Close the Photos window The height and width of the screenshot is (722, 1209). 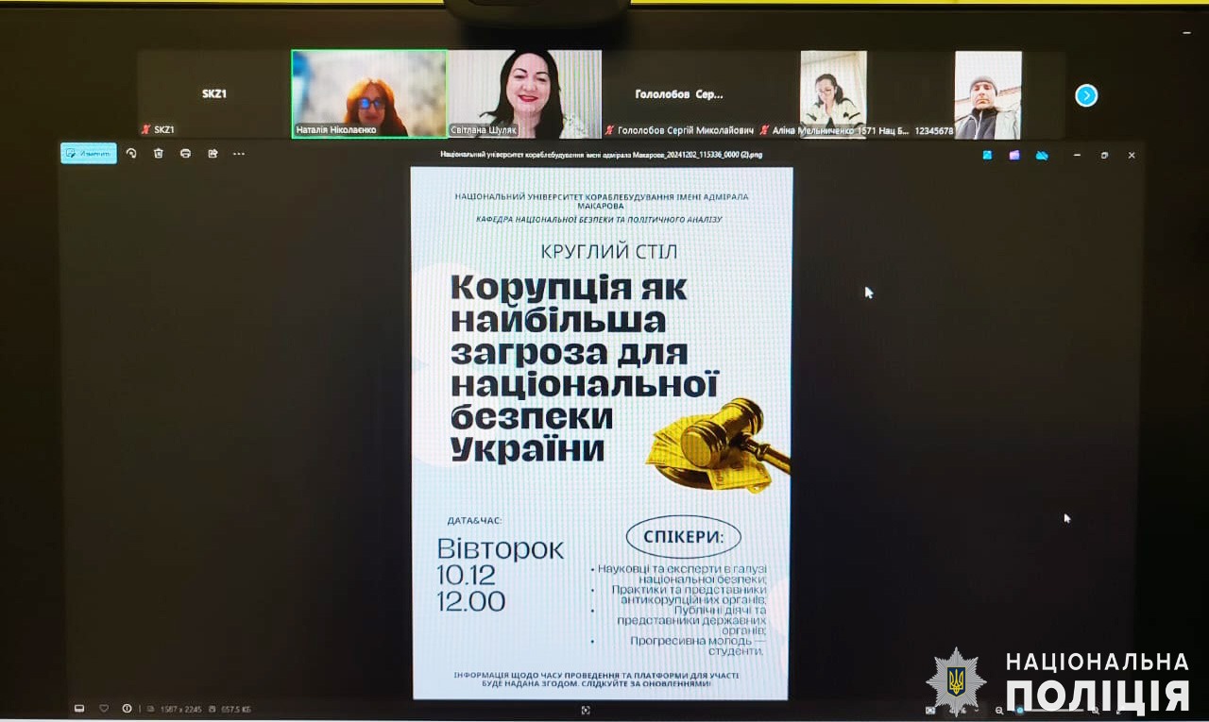[1132, 155]
